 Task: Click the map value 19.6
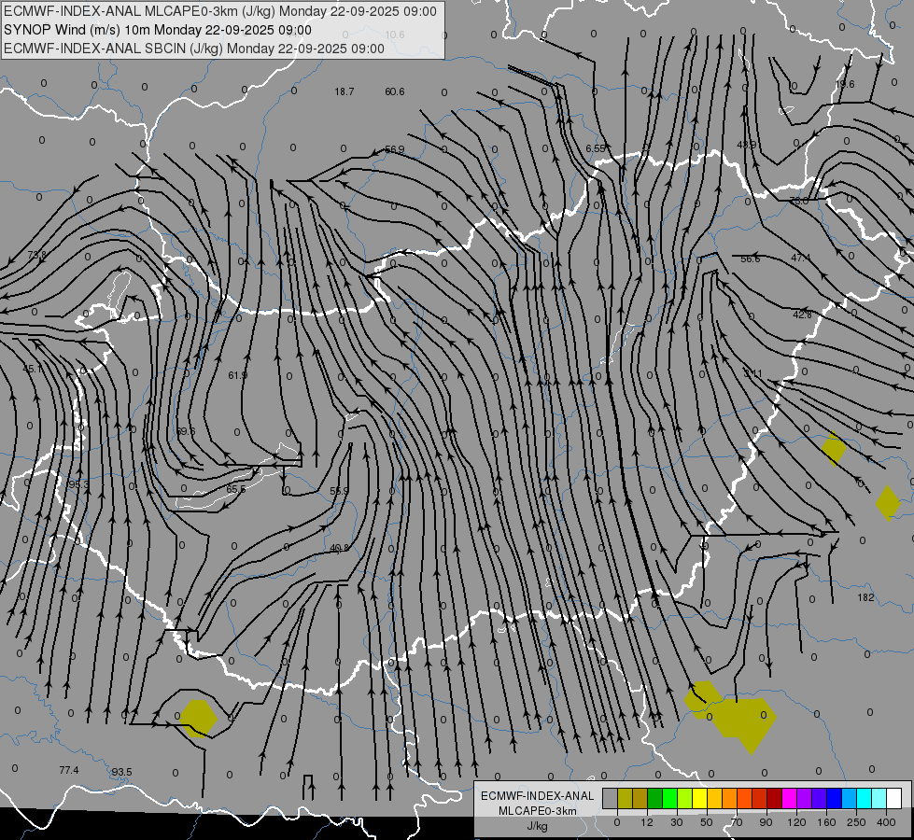pyautogui.click(x=845, y=85)
